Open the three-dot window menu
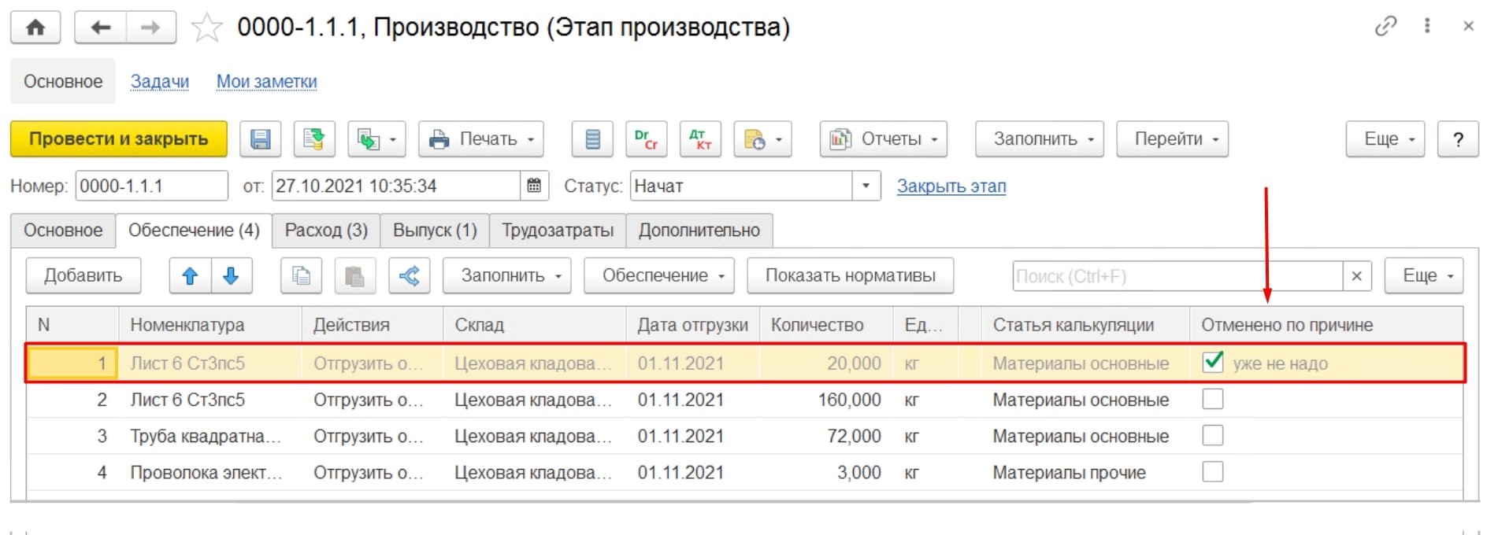The height and width of the screenshot is (535, 1487). 1427,26
